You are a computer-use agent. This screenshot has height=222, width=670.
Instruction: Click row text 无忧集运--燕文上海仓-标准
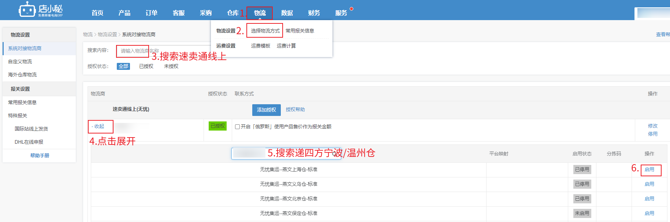[289, 169]
